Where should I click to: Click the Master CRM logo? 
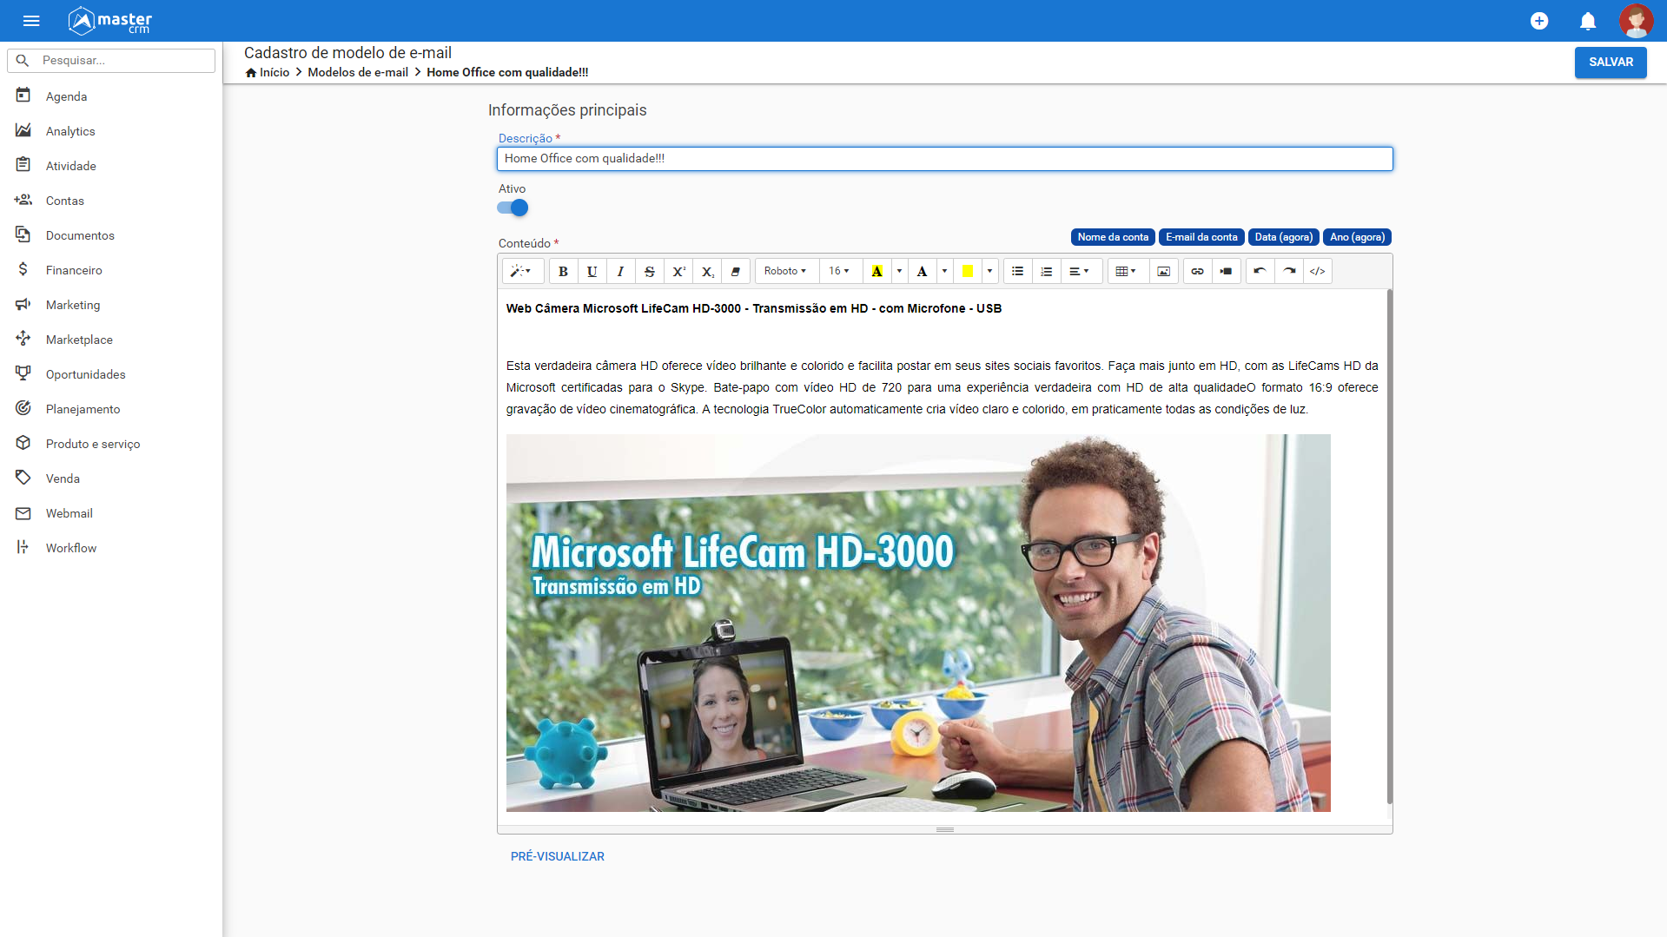[110, 21]
